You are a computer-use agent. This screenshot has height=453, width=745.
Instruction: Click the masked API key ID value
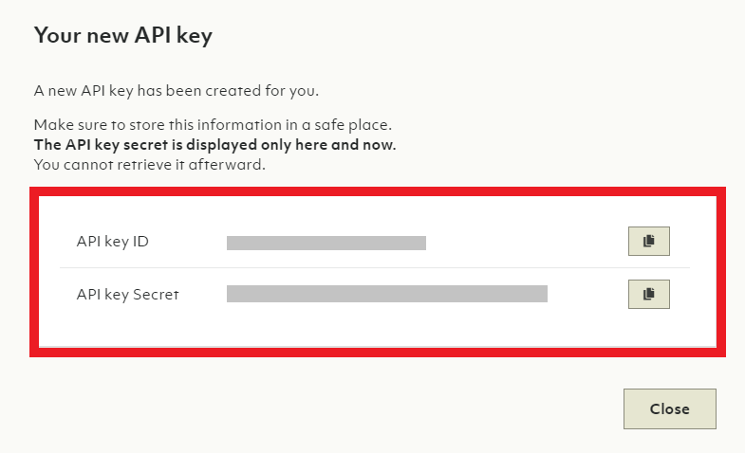coord(326,243)
